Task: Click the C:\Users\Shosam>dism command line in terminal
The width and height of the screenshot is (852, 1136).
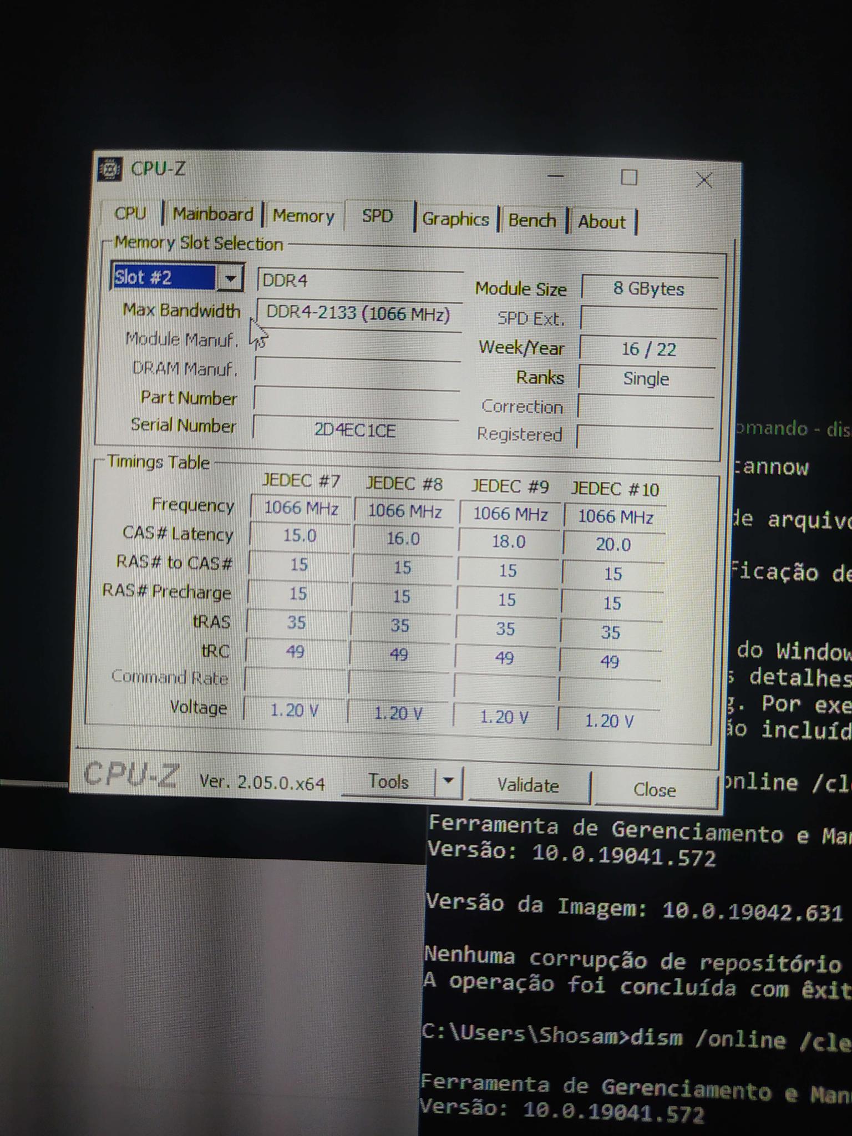Action: [636, 1038]
